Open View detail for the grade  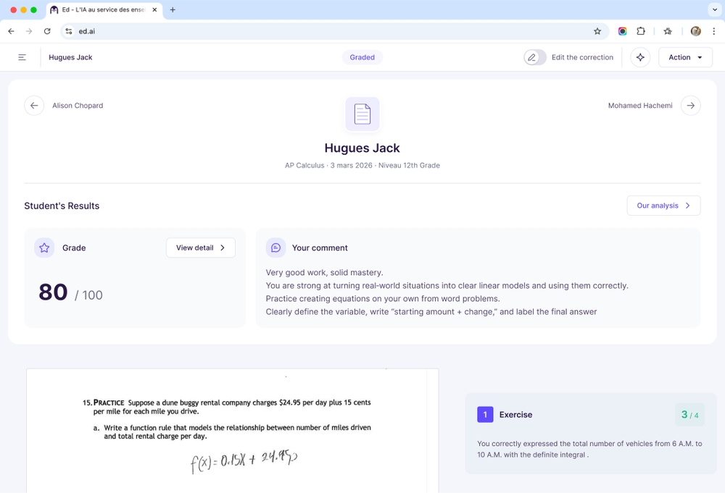[x=201, y=248]
